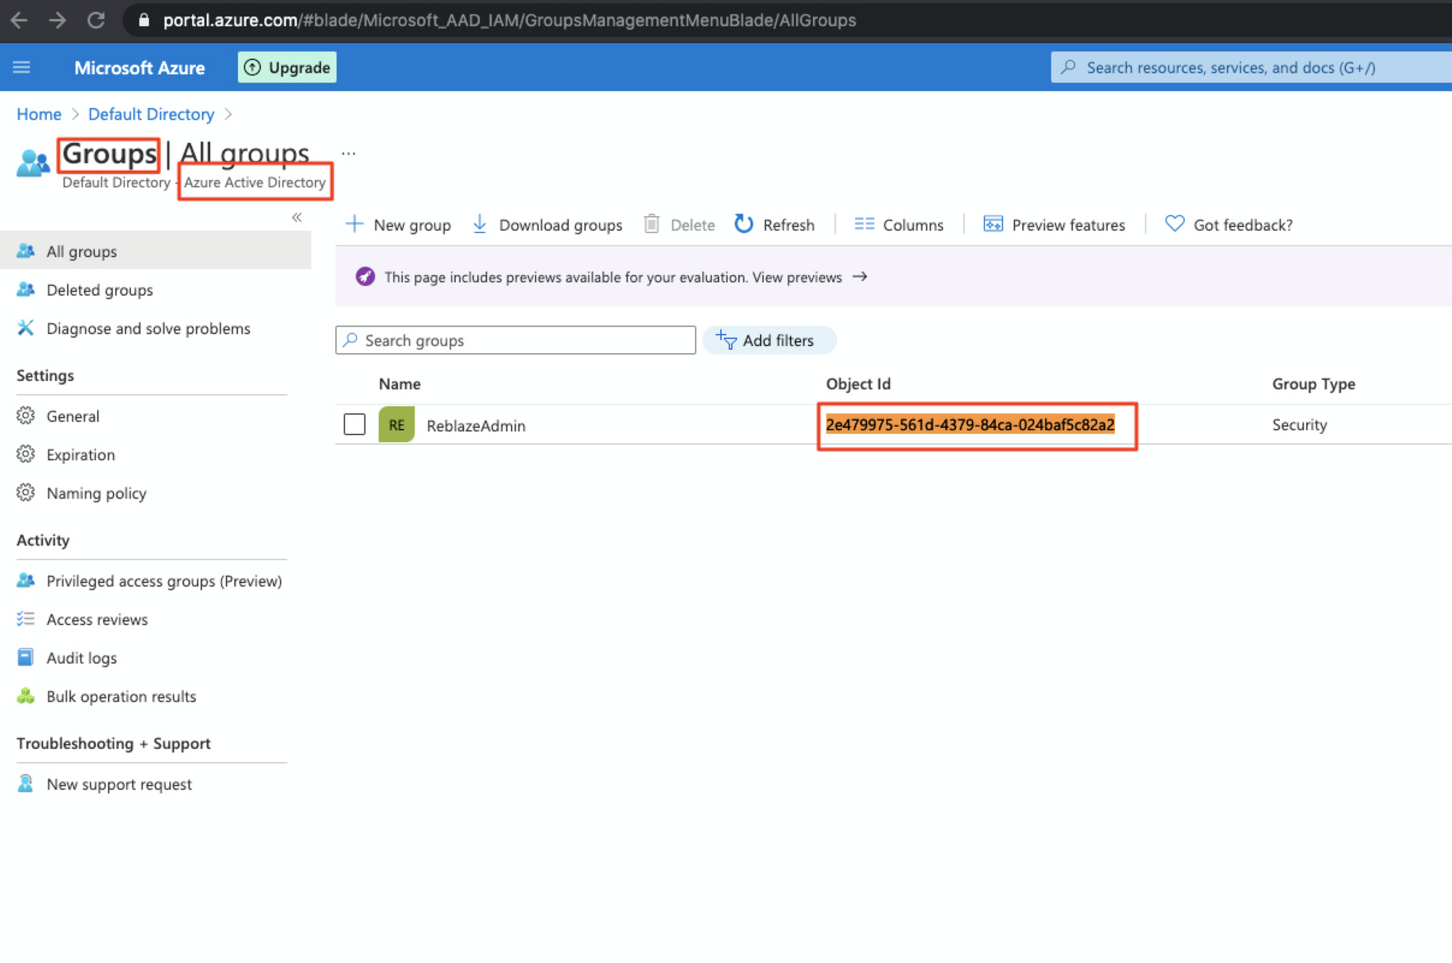The width and height of the screenshot is (1452, 963).
Task: Check the ReblazeAdmin row checkbox
Action: point(354,425)
